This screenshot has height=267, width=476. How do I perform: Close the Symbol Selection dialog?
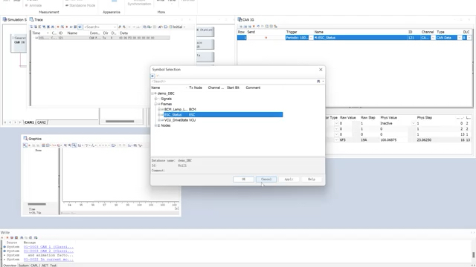(321, 69)
